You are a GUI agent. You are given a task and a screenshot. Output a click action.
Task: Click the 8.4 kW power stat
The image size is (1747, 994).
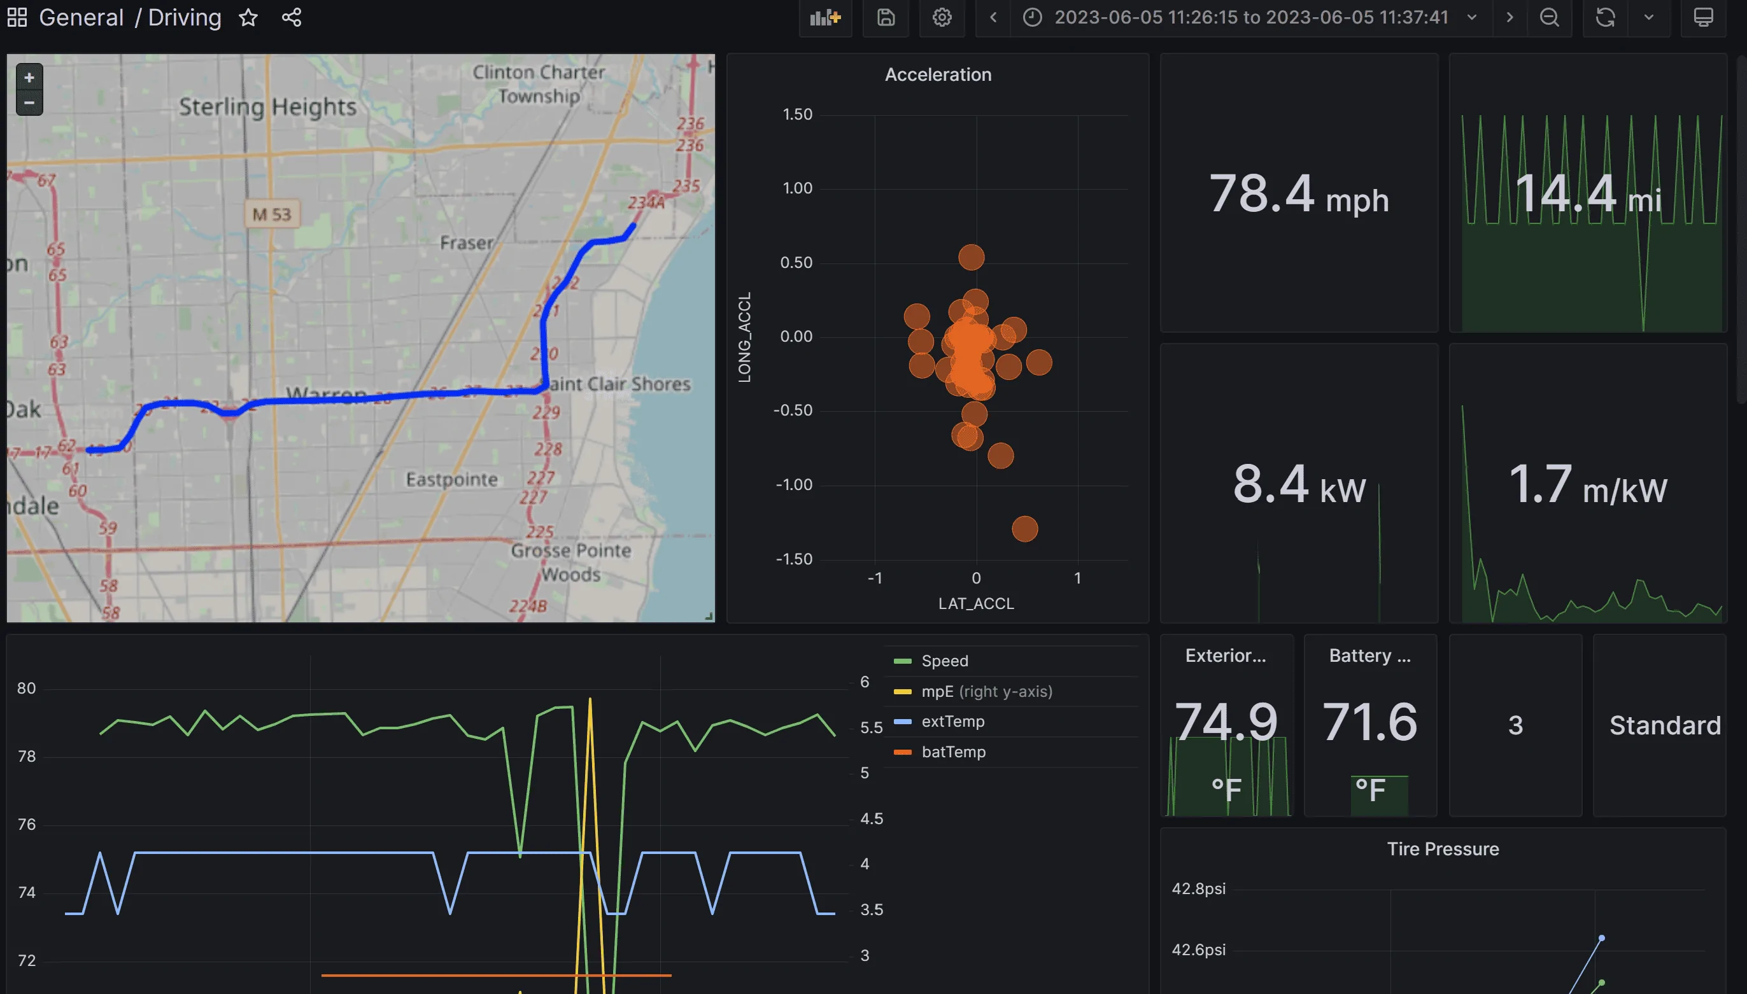(1298, 485)
